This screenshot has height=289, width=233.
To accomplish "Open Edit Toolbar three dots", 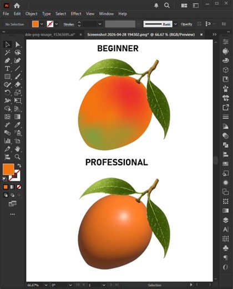I will 13,214.
